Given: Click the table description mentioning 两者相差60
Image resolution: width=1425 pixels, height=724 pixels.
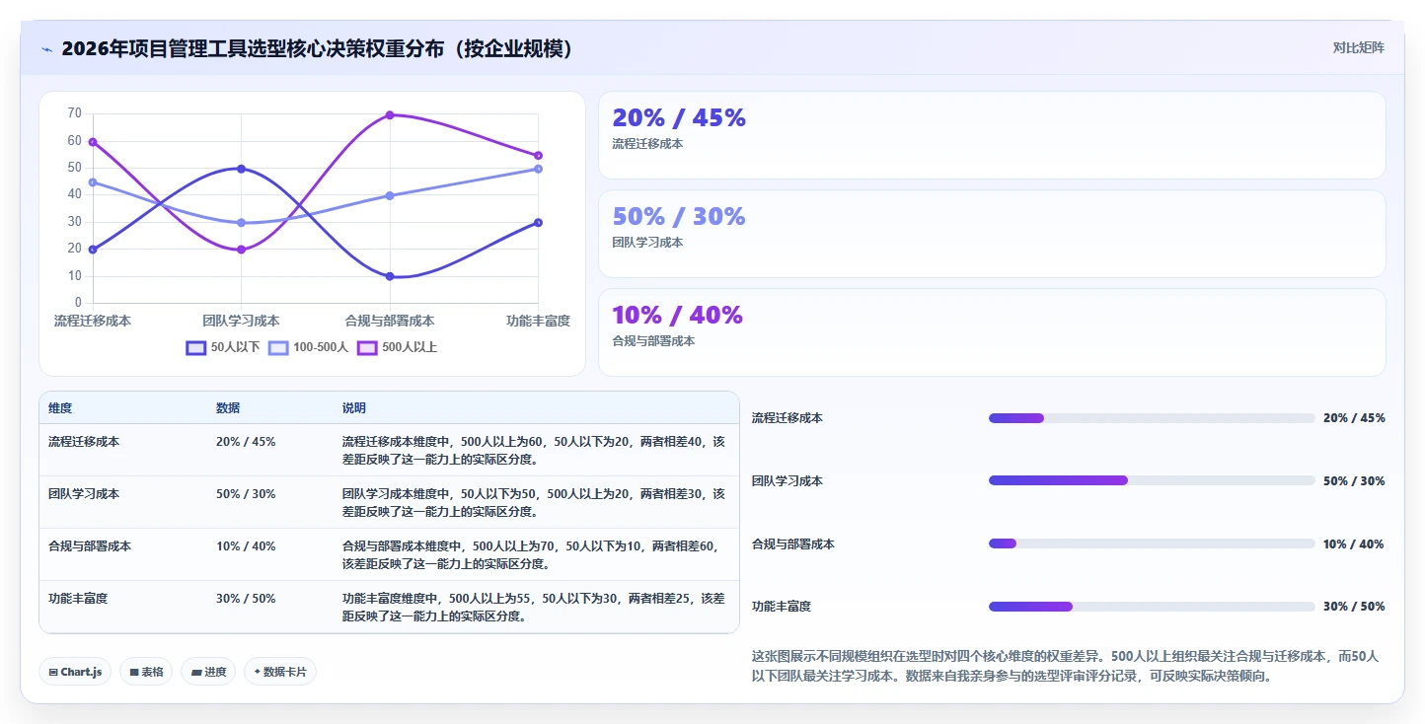Looking at the screenshot, I should coord(534,555).
